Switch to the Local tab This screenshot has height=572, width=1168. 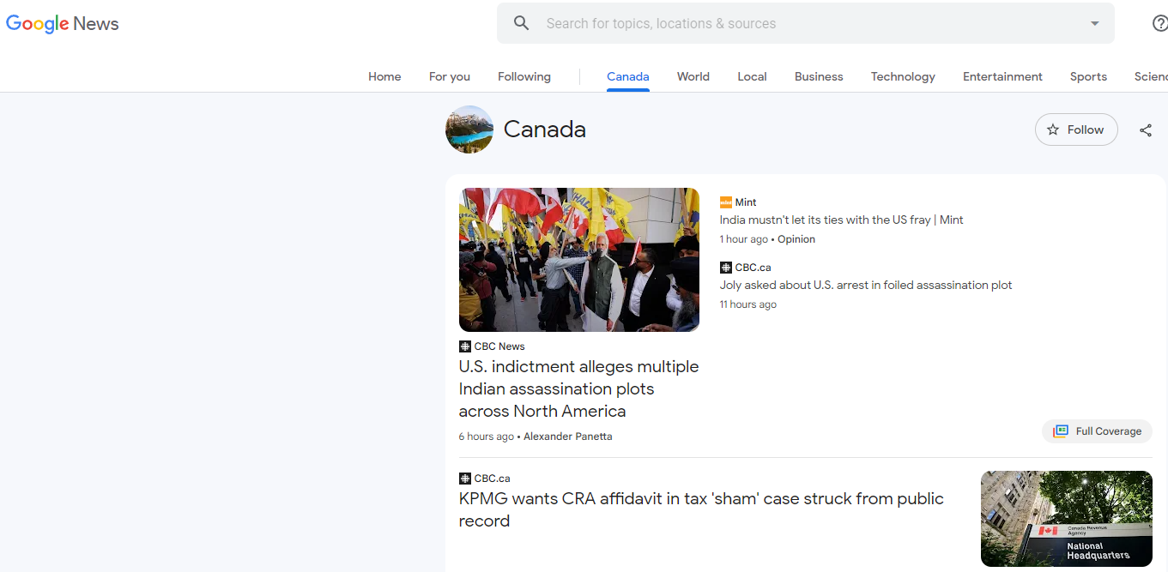pyautogui.click(x=752, y=76)
